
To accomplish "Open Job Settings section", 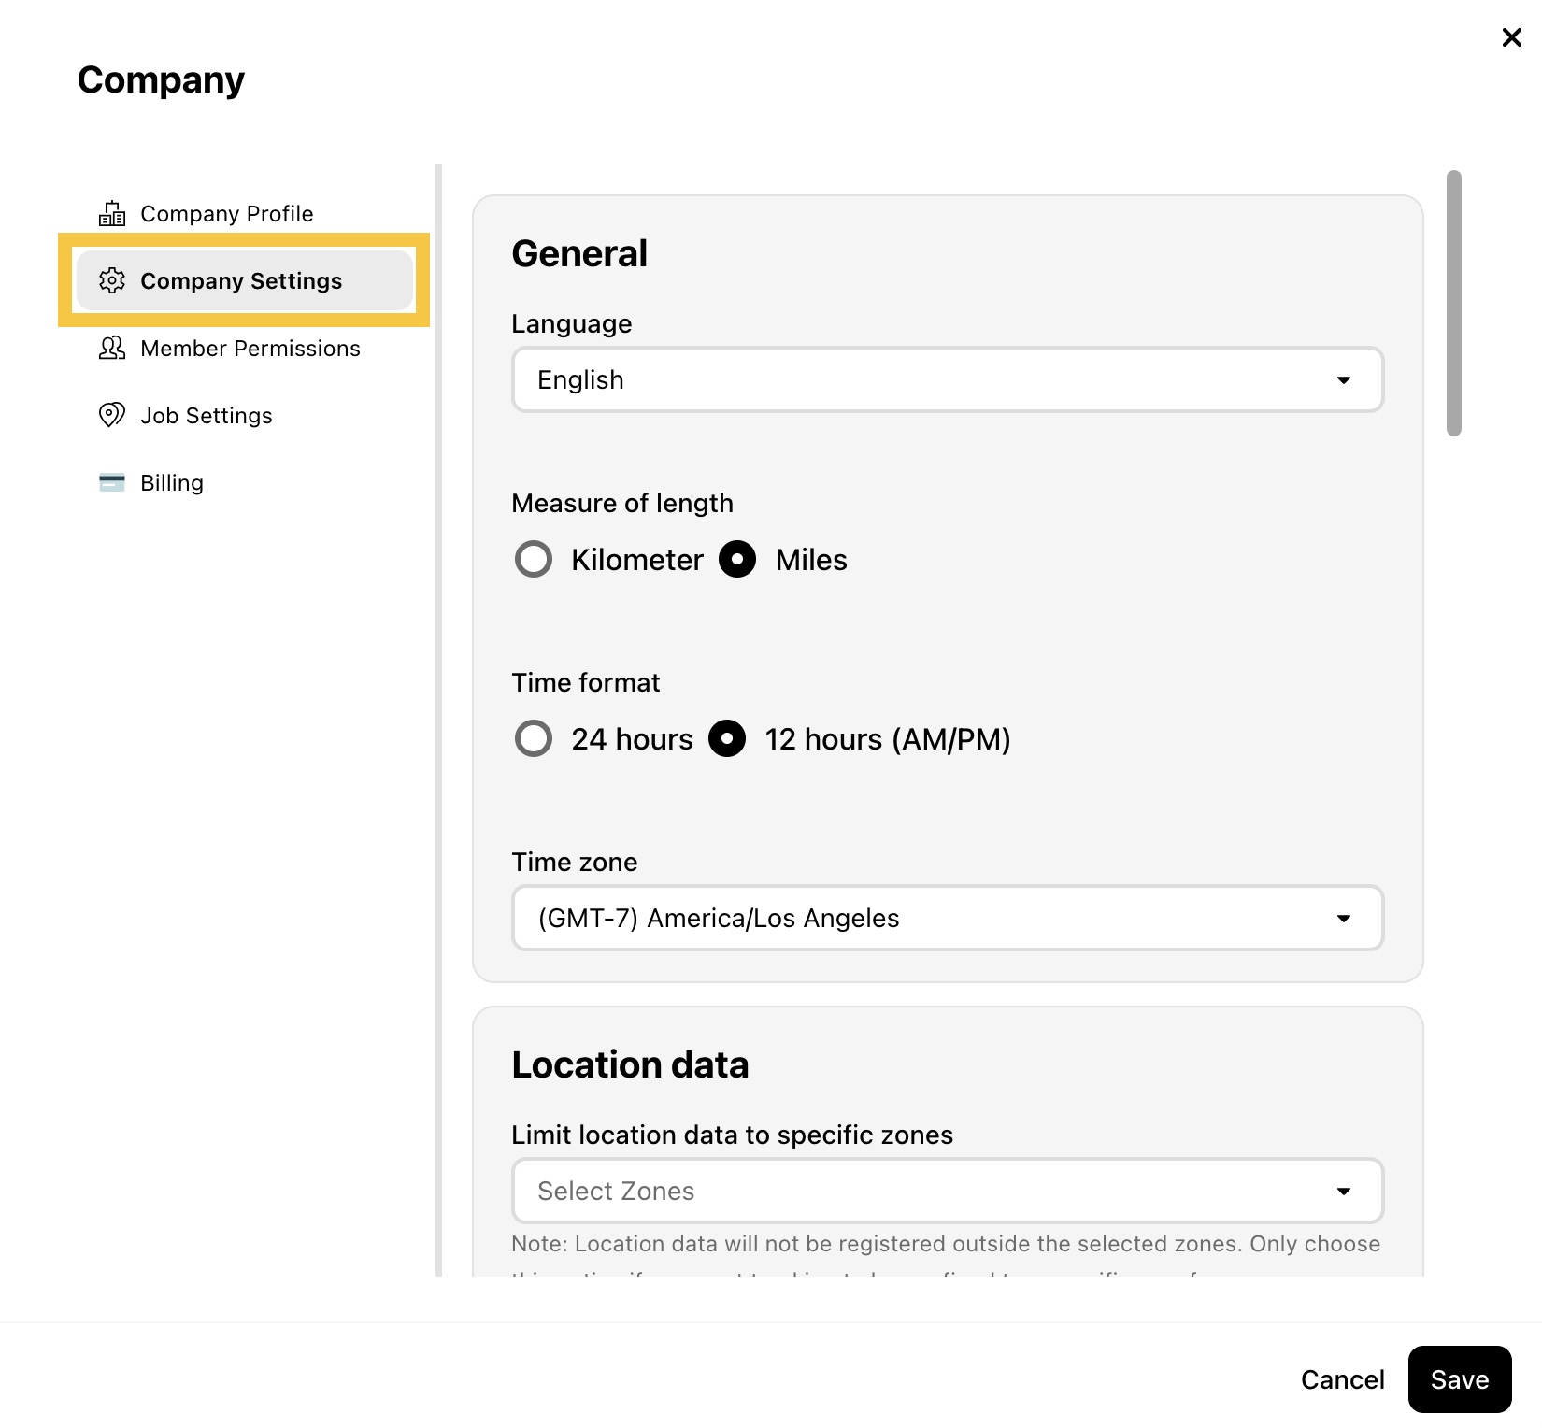I will pyautogui.click(x=243, y=415).
